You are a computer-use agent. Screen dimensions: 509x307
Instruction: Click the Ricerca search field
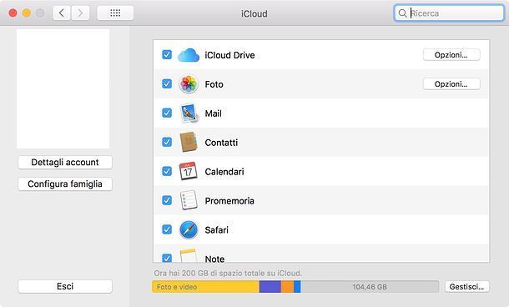[x=449, y=13]
